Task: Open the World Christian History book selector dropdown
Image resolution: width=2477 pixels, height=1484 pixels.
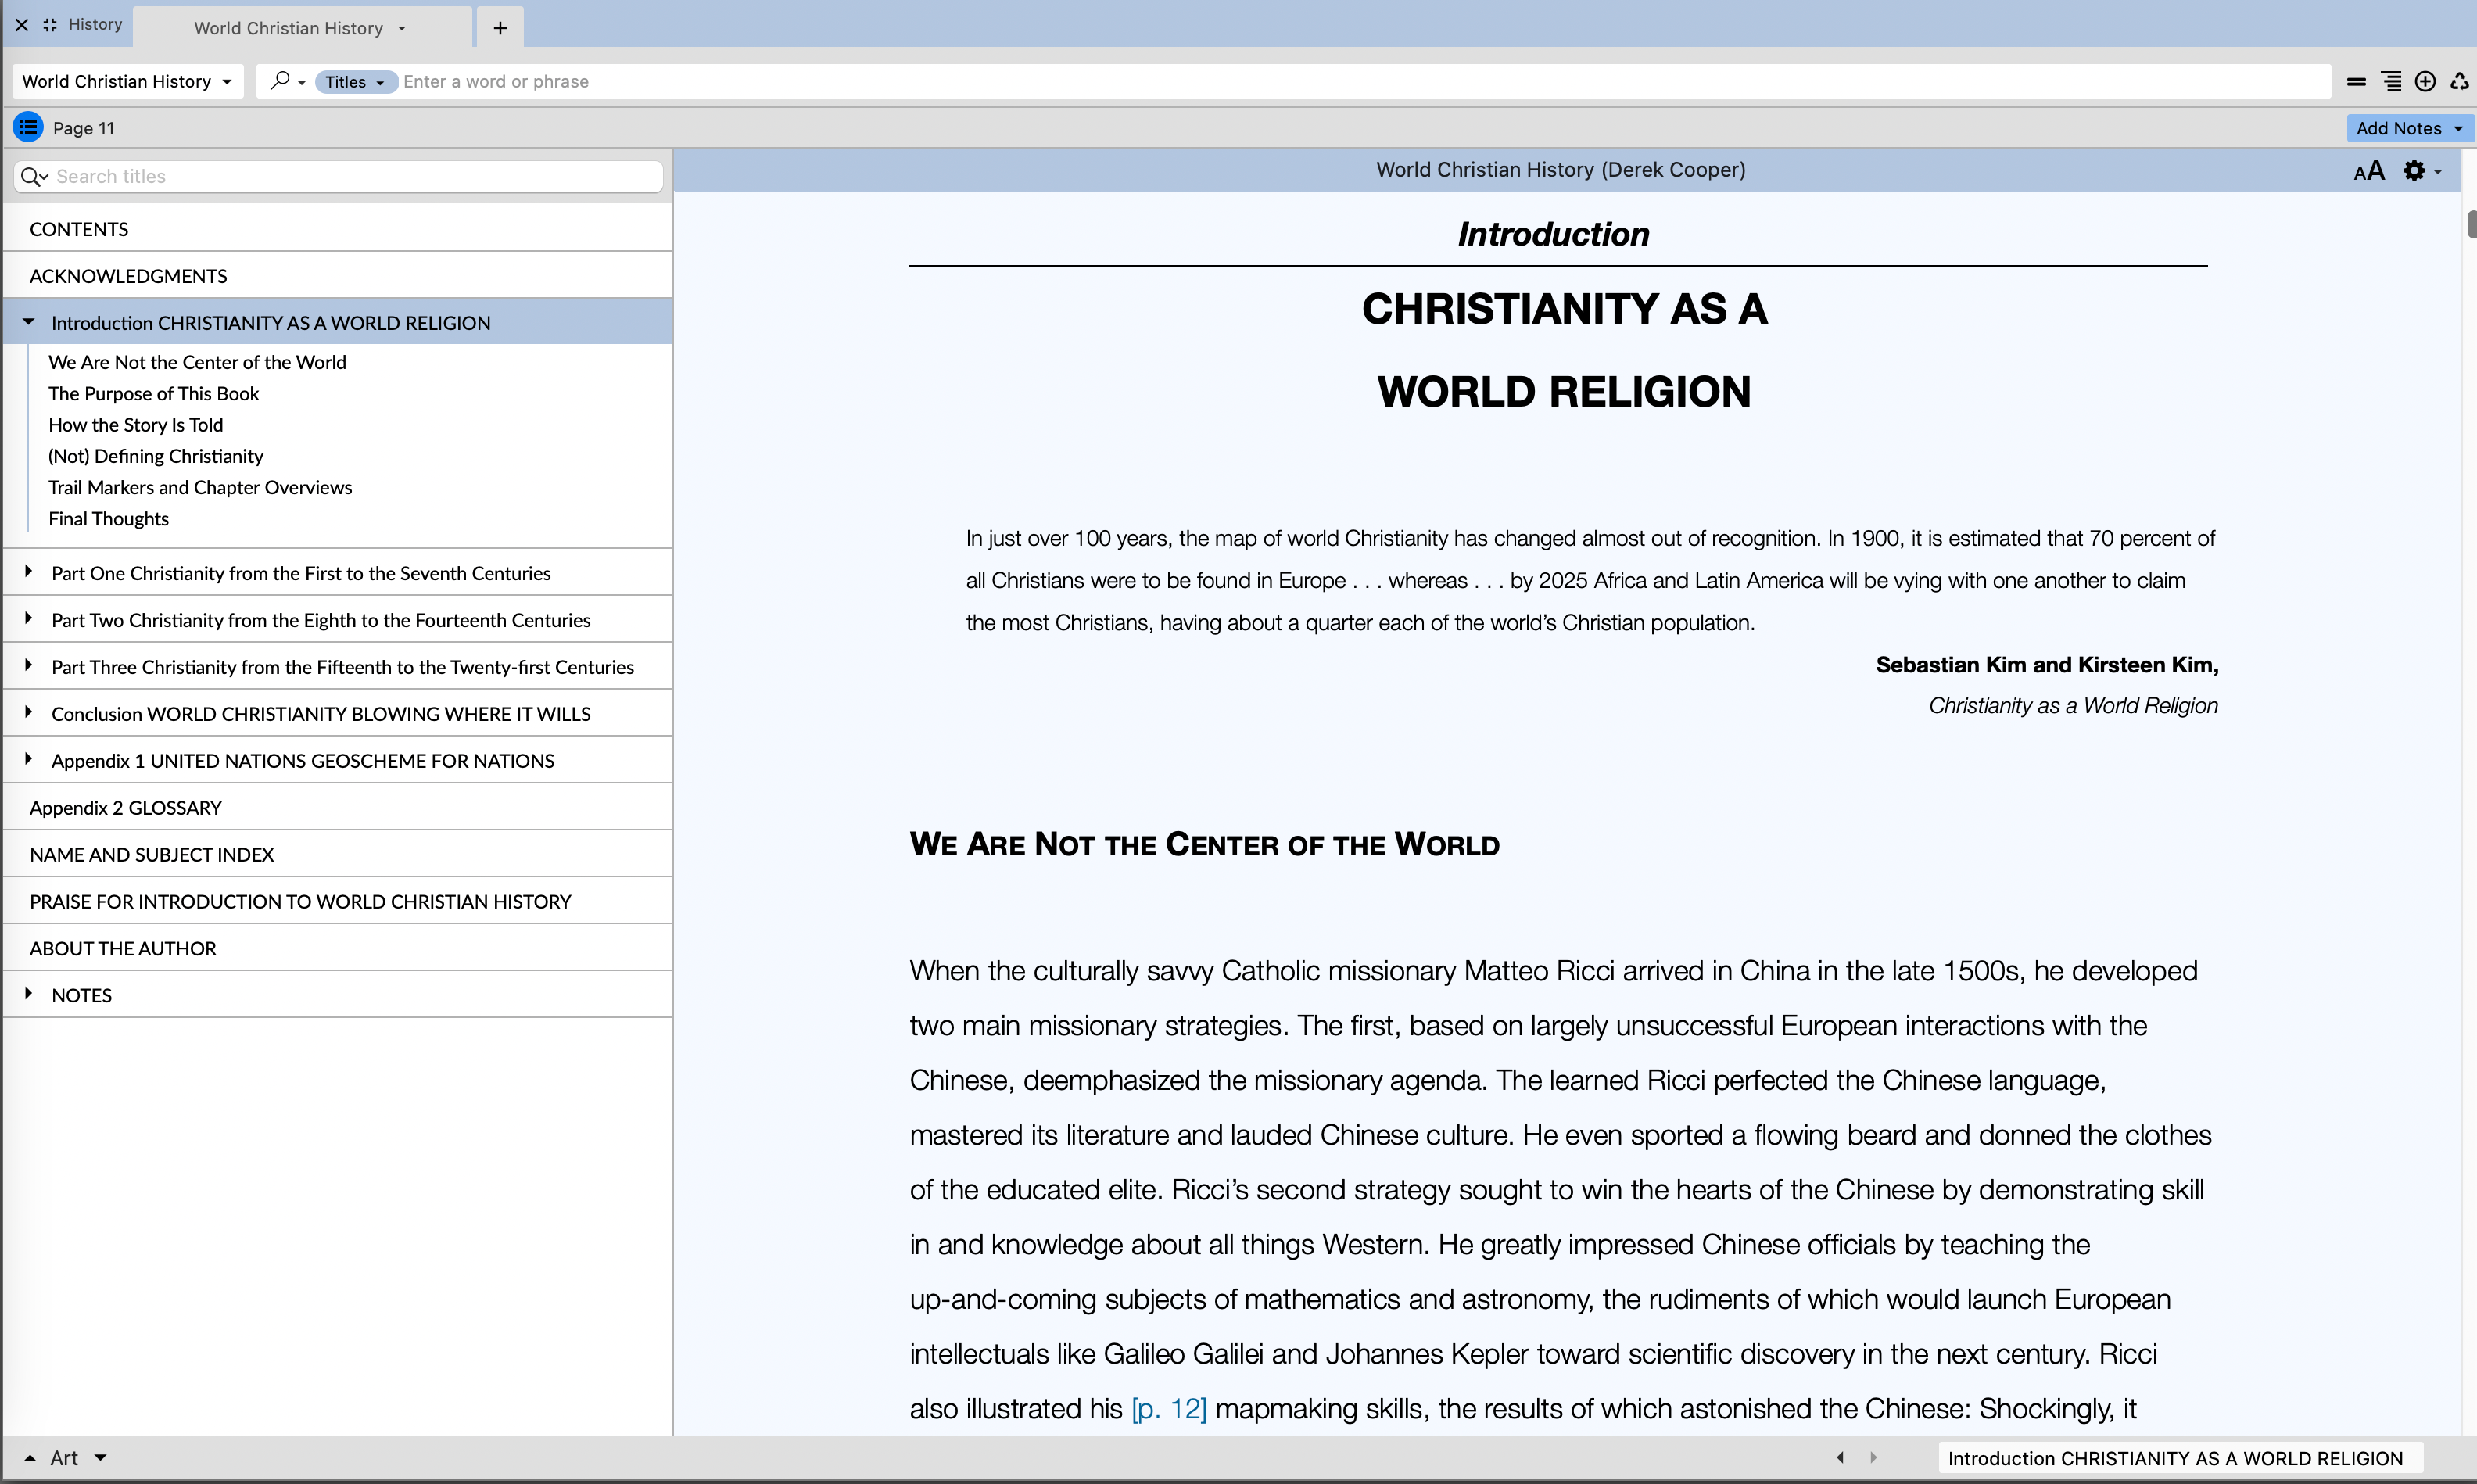Action: click(x=126, y=82)
